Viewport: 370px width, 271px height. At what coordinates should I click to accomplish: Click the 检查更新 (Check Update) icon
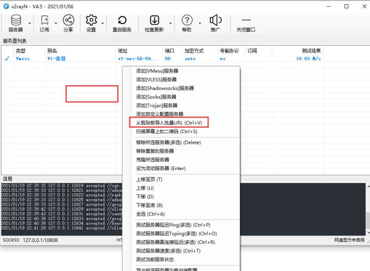[155, 21]
